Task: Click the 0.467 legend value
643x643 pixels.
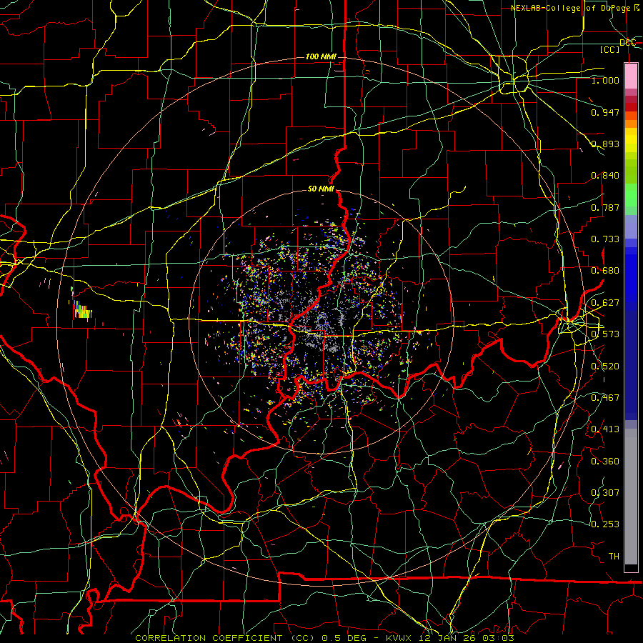Action: [x=605, y=397]
